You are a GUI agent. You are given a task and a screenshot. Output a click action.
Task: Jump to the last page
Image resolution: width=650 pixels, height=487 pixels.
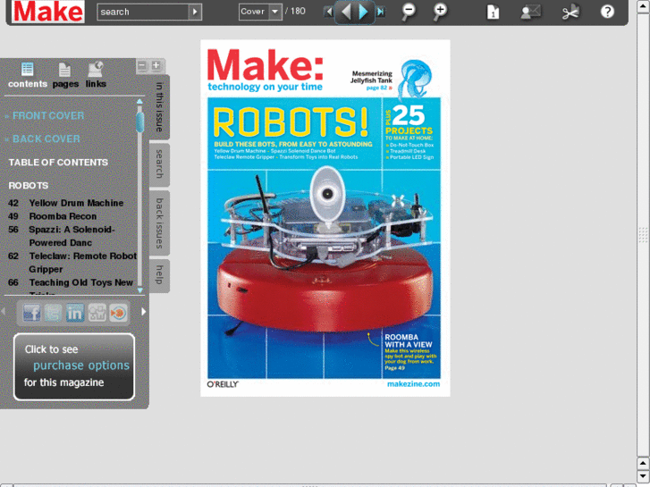point(380,12)
